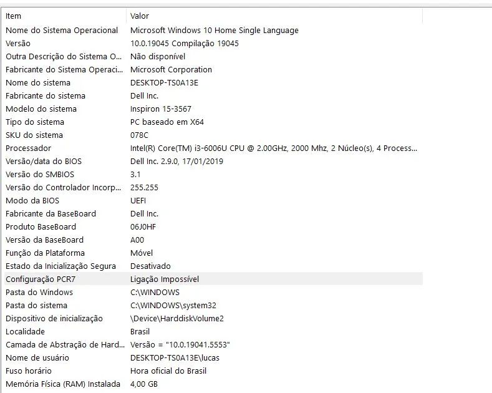Viewport: 492px width, 393px height.
Task: Click value '10.0.19045 Compilação 19045'
Action: point(185,44)
